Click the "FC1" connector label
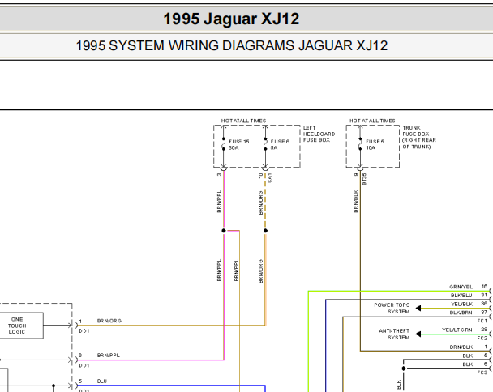The image size is (493, 392). tap(482, 321)
